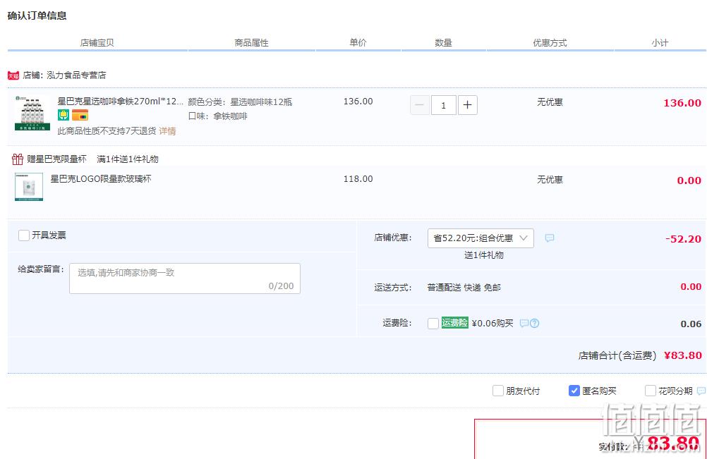The height and width of the screenshot is (459, 707).
Task: Click the 送1件礼物 note under the dropdown
Action: pyautogui.click(x=484, y=255)
